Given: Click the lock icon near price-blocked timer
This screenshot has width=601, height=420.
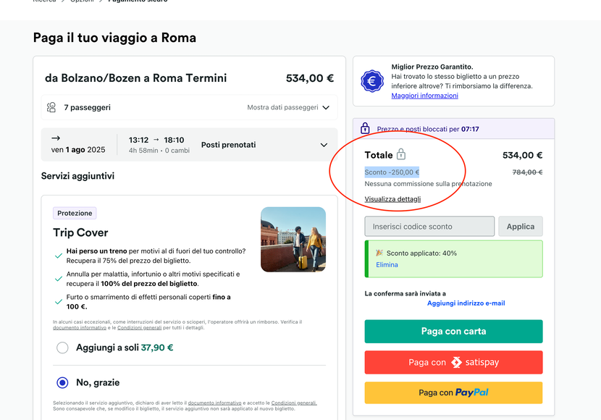Looking at the screenshot, I should pyautogui.click(x=365, y=128).
